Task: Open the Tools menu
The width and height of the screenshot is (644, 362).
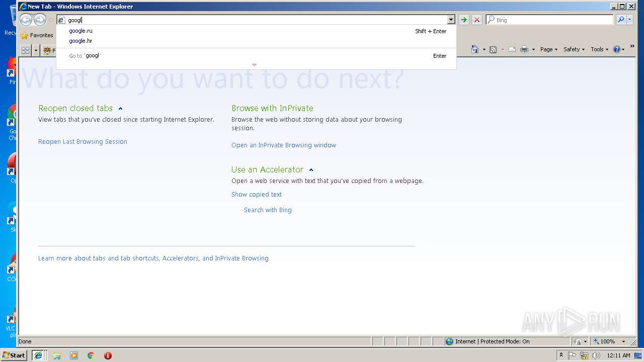Action: [x=599, y=49]
